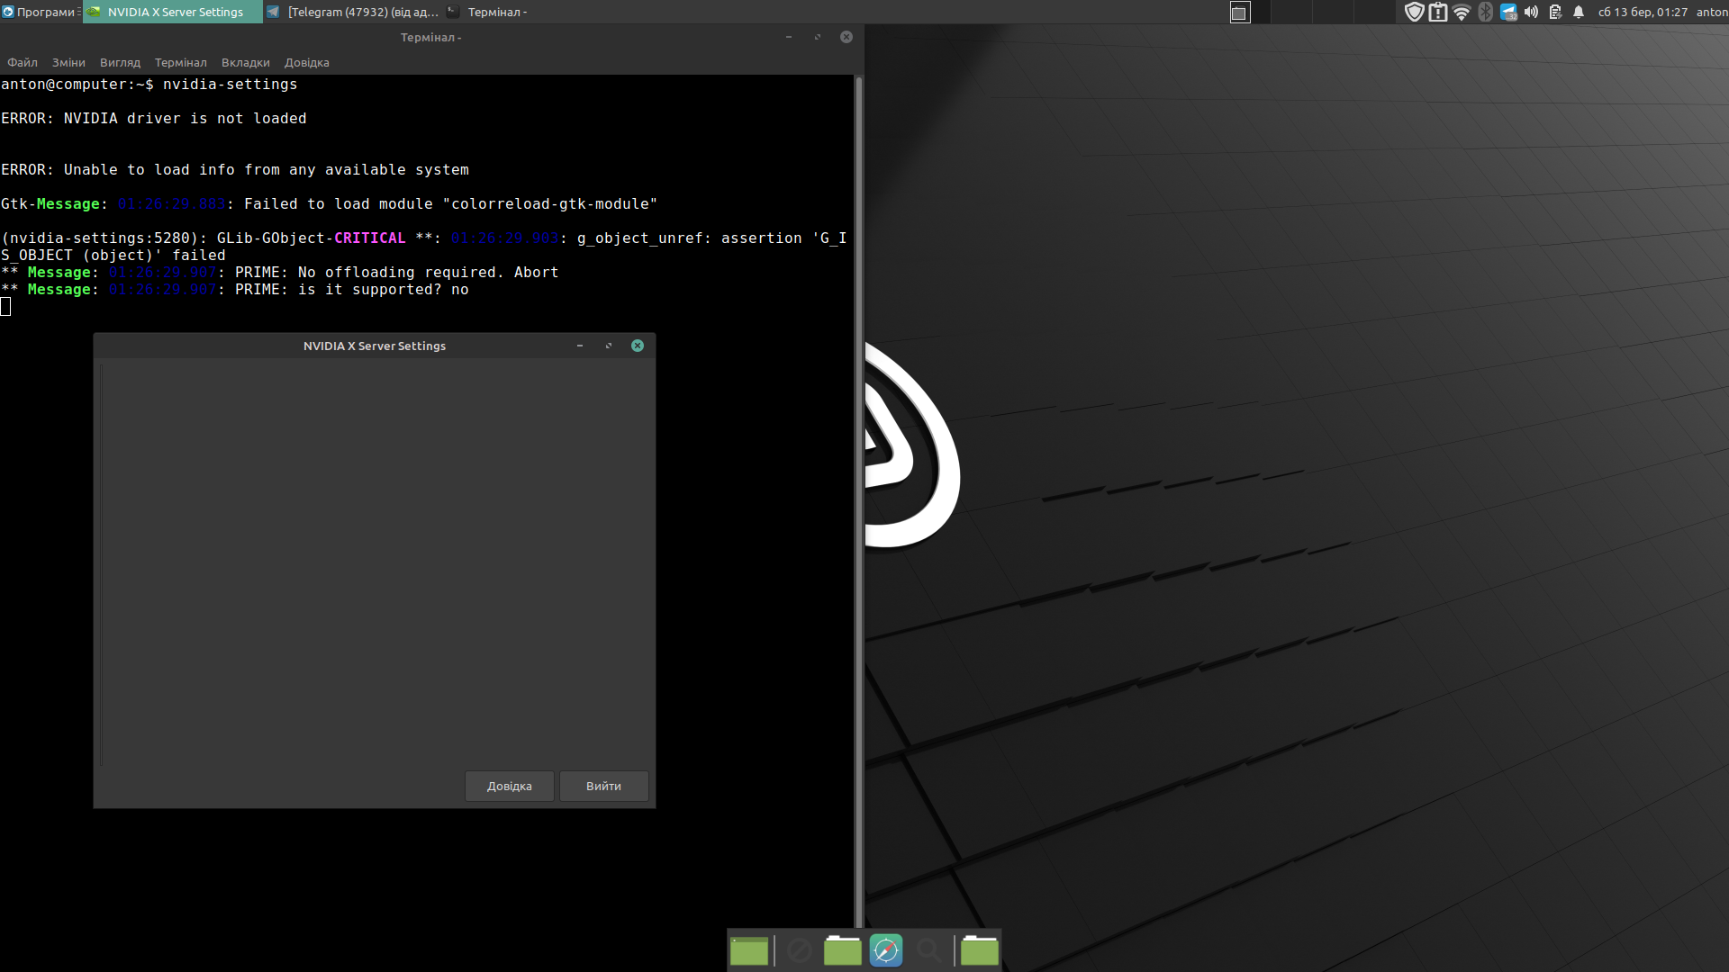
Task: Select NVIDIA X Server Settings taskbar button
Action: pos(173,12)
